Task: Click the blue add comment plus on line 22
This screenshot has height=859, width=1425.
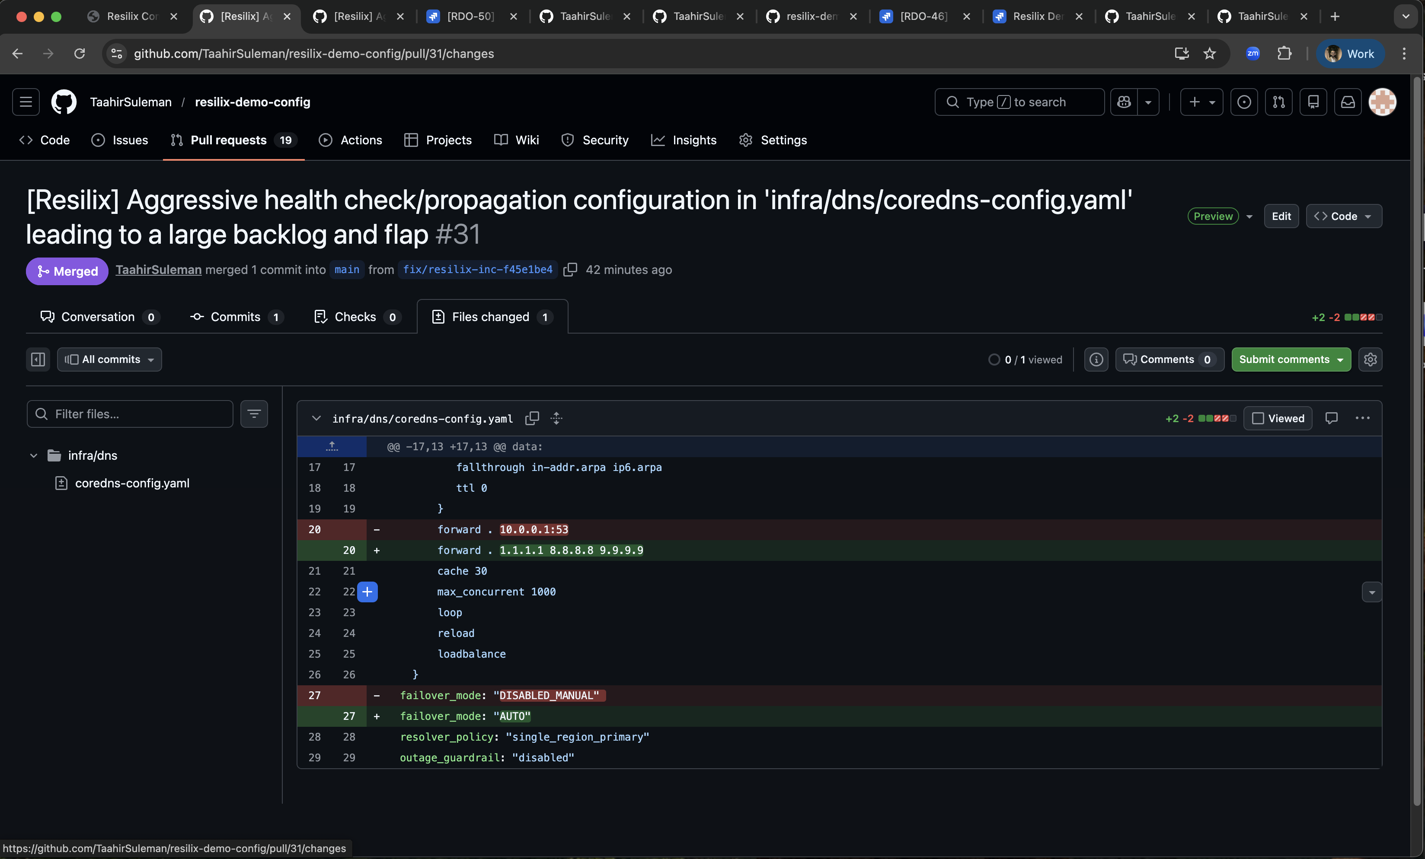Action: coord(367,592)
